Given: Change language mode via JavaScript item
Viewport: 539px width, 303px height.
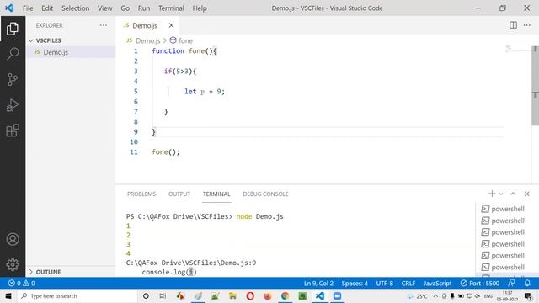Looking at the screenshot, I should coord(437,283).
